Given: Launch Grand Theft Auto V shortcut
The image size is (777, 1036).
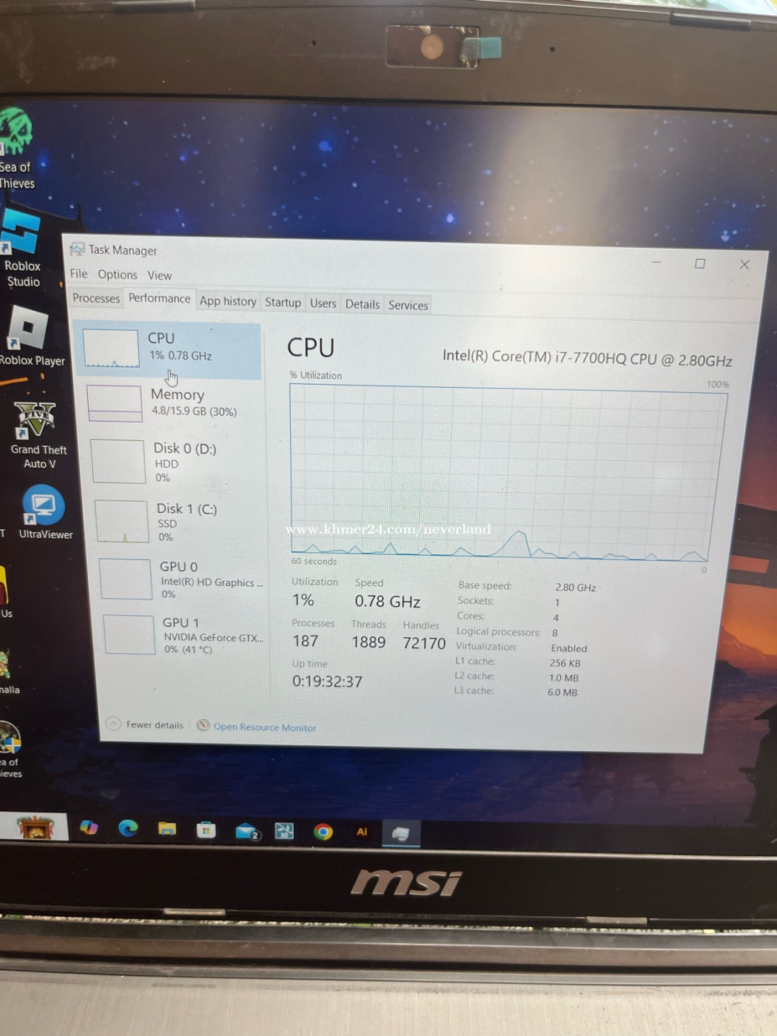Looking at the screenshot, I should point(38,436).
